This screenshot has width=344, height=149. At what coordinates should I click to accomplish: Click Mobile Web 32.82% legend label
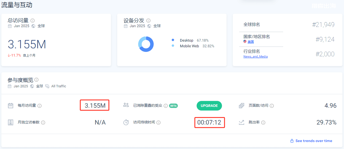197,46
